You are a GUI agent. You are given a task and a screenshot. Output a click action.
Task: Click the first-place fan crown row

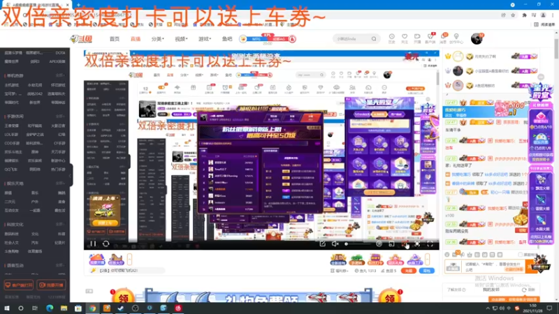click(491, 57)
